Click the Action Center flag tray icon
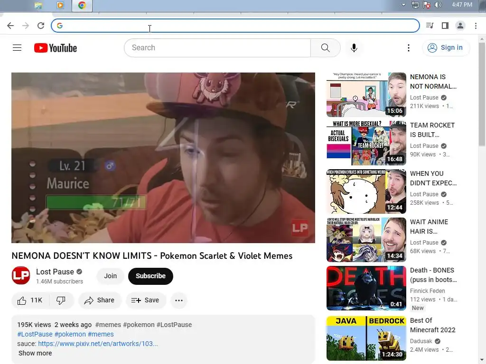 (427, 5)
